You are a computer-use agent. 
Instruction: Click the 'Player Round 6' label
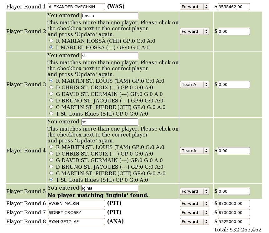pyautogui.click(x=26, y=204)
